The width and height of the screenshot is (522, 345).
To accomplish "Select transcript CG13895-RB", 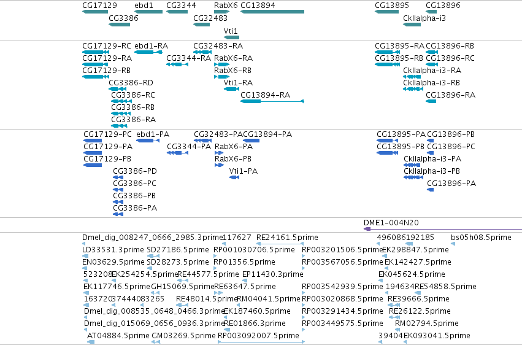I will 387,64.
